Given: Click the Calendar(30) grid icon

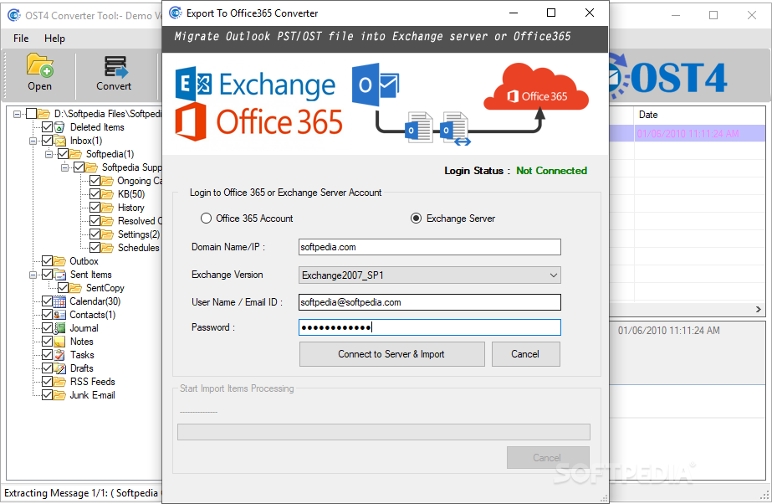Looking at the screenshot, I should (x=59, y=301).
